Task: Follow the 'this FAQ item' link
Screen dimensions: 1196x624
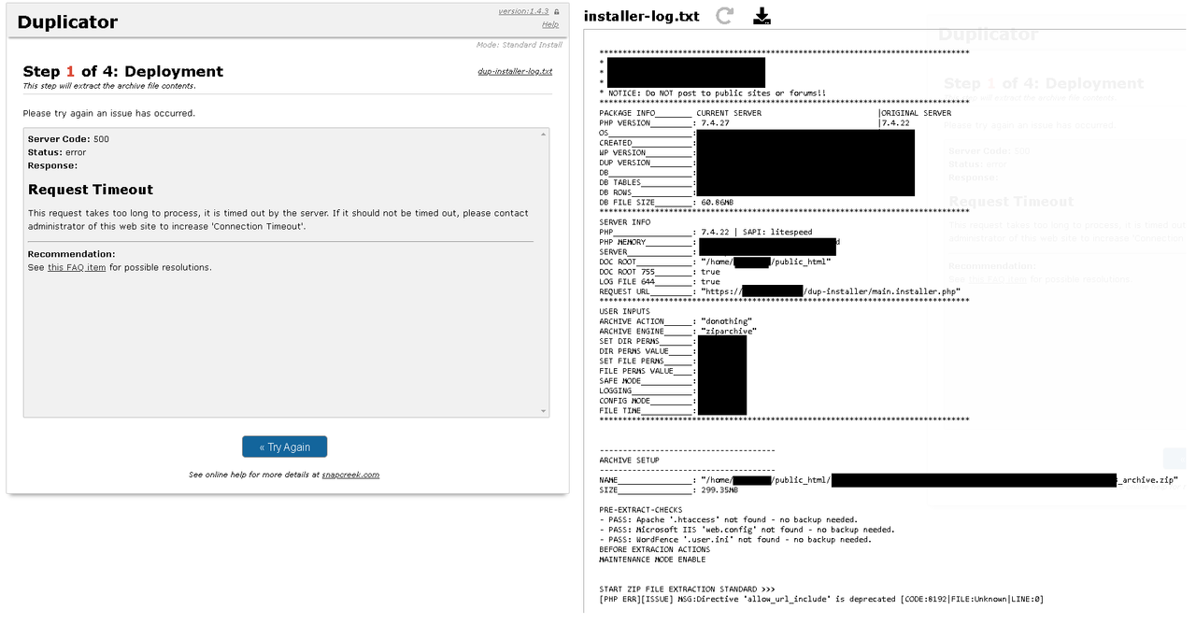Action: 77,267
